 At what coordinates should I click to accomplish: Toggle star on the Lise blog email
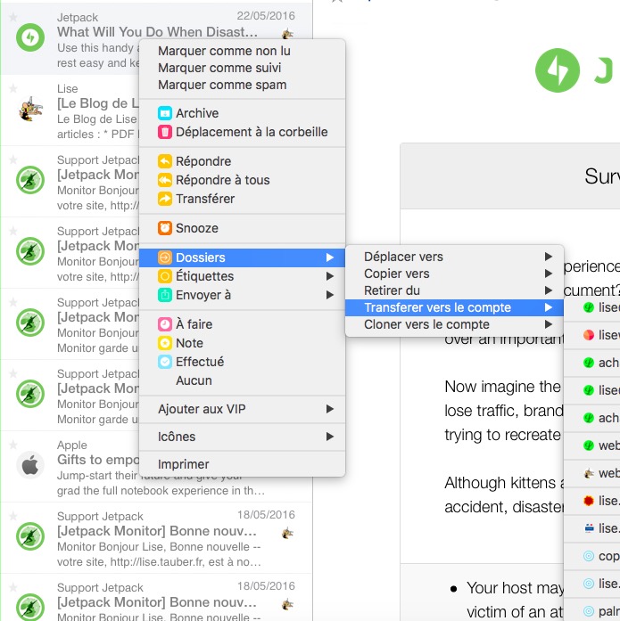pos(13,88)
